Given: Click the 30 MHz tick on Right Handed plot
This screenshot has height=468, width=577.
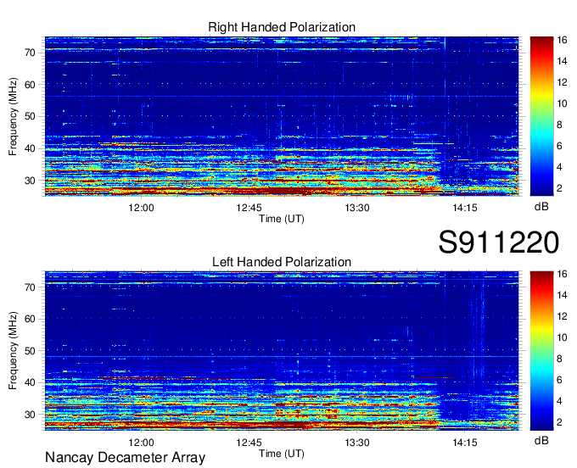Looking at the screenshot, I should tap(31, 181).
